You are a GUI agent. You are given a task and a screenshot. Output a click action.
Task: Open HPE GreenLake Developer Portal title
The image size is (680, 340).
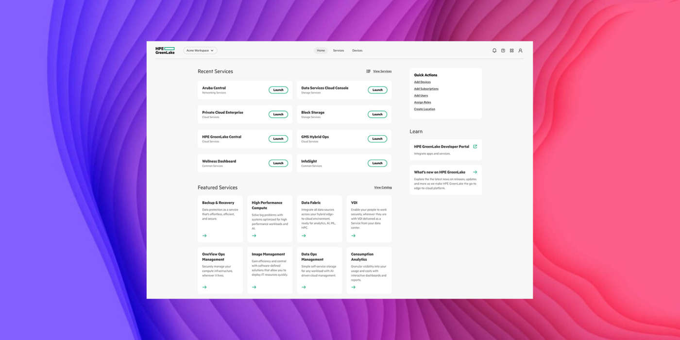[x=442, y=146]
